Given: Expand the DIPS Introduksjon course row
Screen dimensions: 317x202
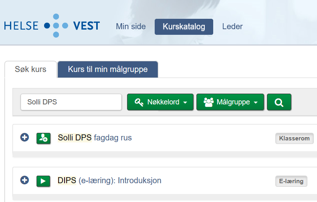Looking at the screenshot, I should tap(24, 180).
